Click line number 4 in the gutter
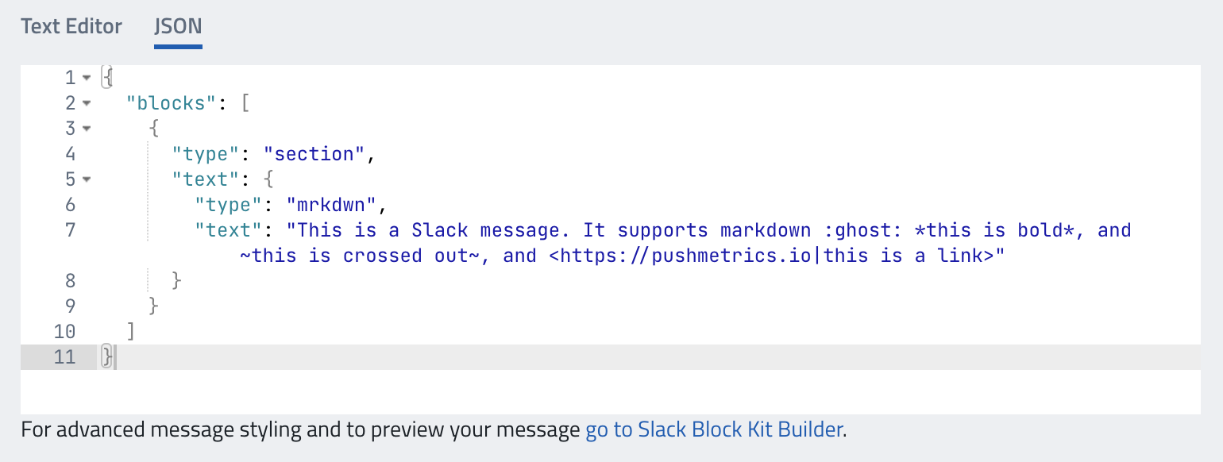 coord(70,154)
